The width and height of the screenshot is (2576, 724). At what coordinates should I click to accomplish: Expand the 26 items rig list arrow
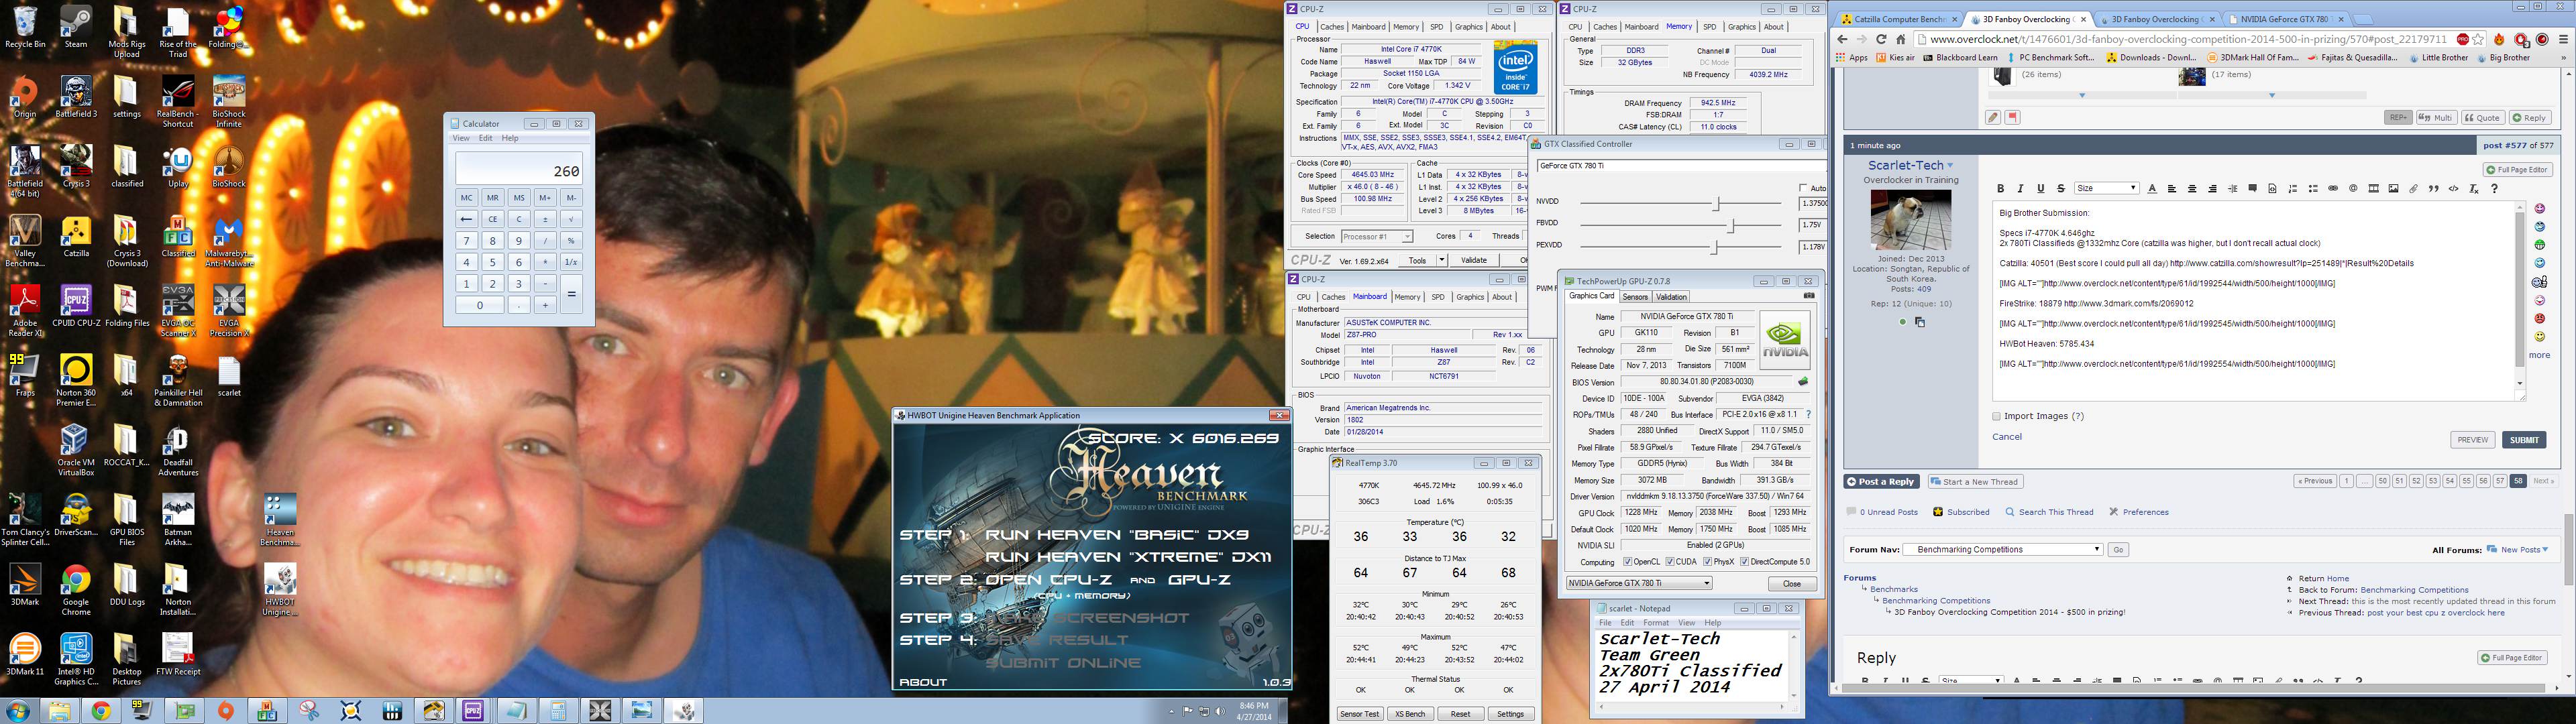point(2082,95)
